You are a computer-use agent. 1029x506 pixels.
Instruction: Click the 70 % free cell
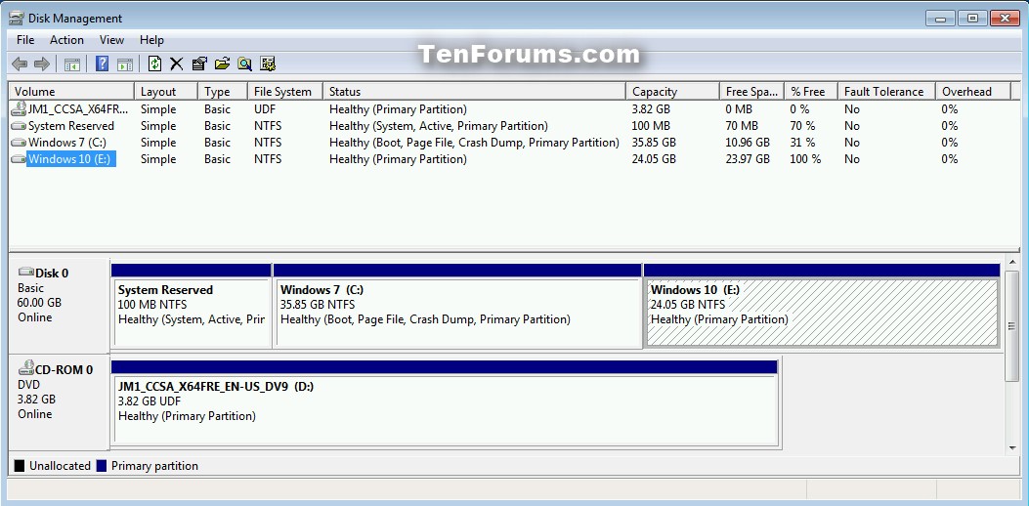(x=802, y=126)
